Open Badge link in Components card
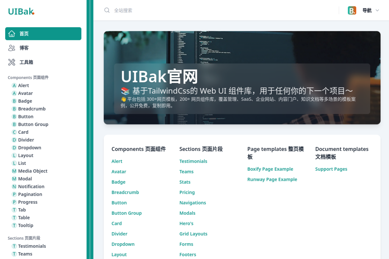This screenshot has height=259, width=389. coord(119,182)
